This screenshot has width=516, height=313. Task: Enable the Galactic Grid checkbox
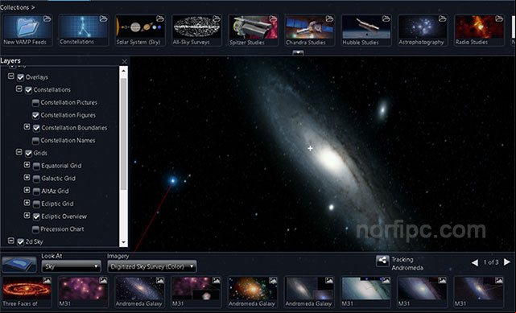coord(36,179)
